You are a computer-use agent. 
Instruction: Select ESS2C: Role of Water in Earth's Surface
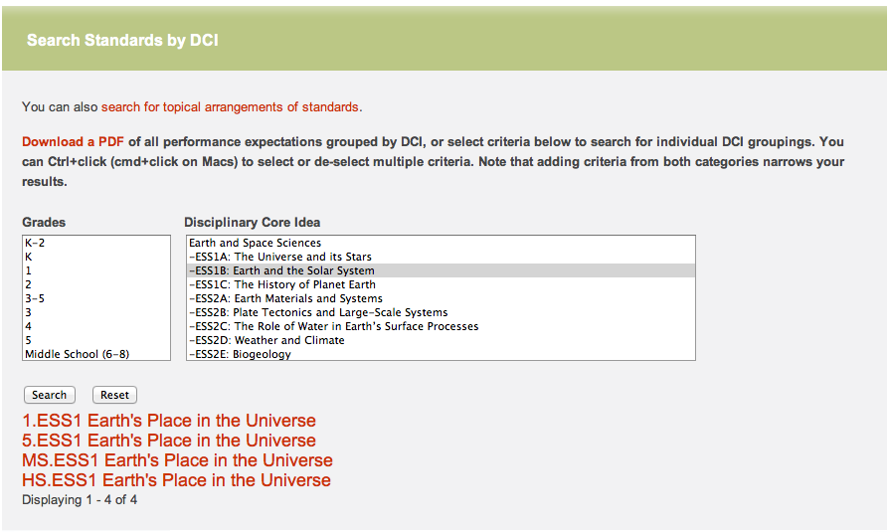coord(441,326)
